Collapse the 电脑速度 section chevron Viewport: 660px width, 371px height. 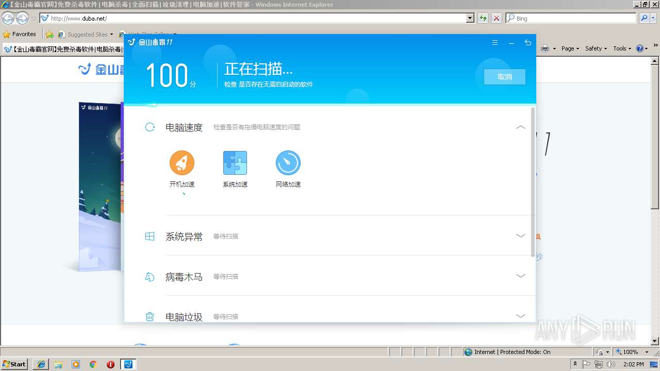[x=521, y=127]
